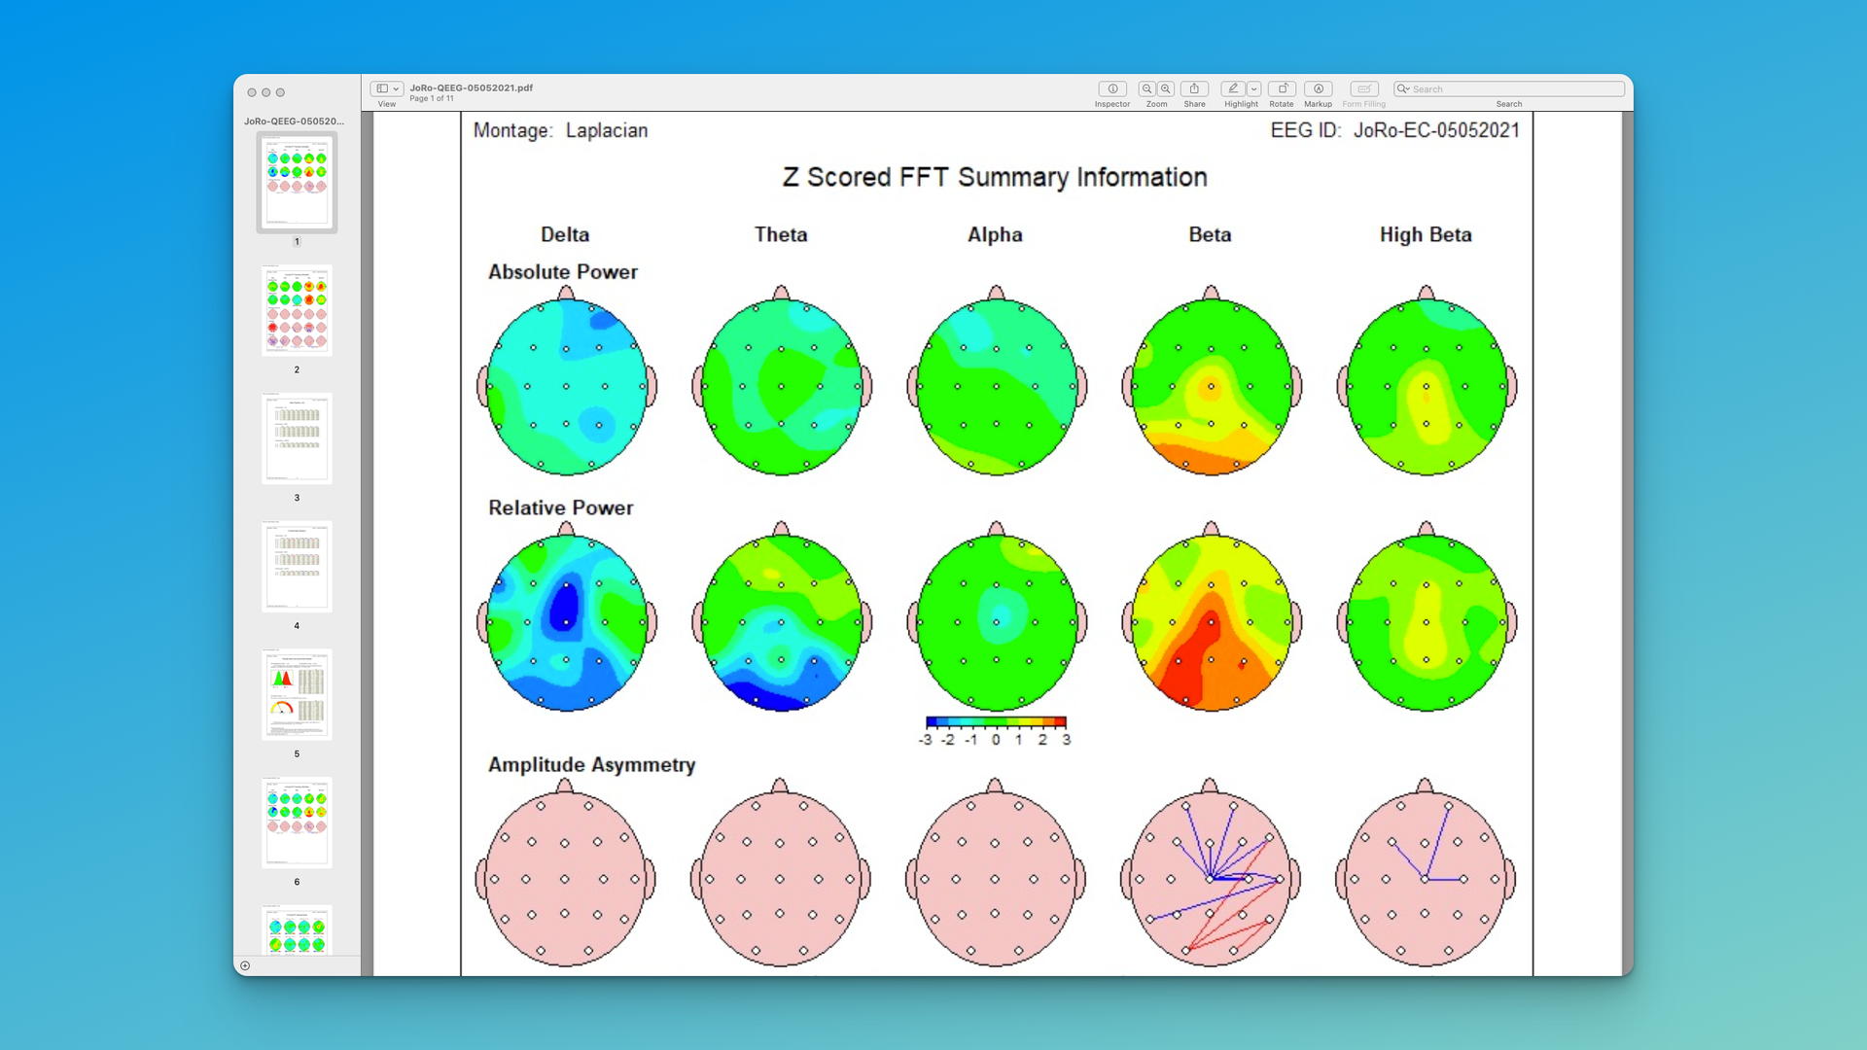The height and width of the screenshot is (1050, 1867).
Task: Click the Z-score color scale bar
Action: pyautogui.click(x=996, y=722)
